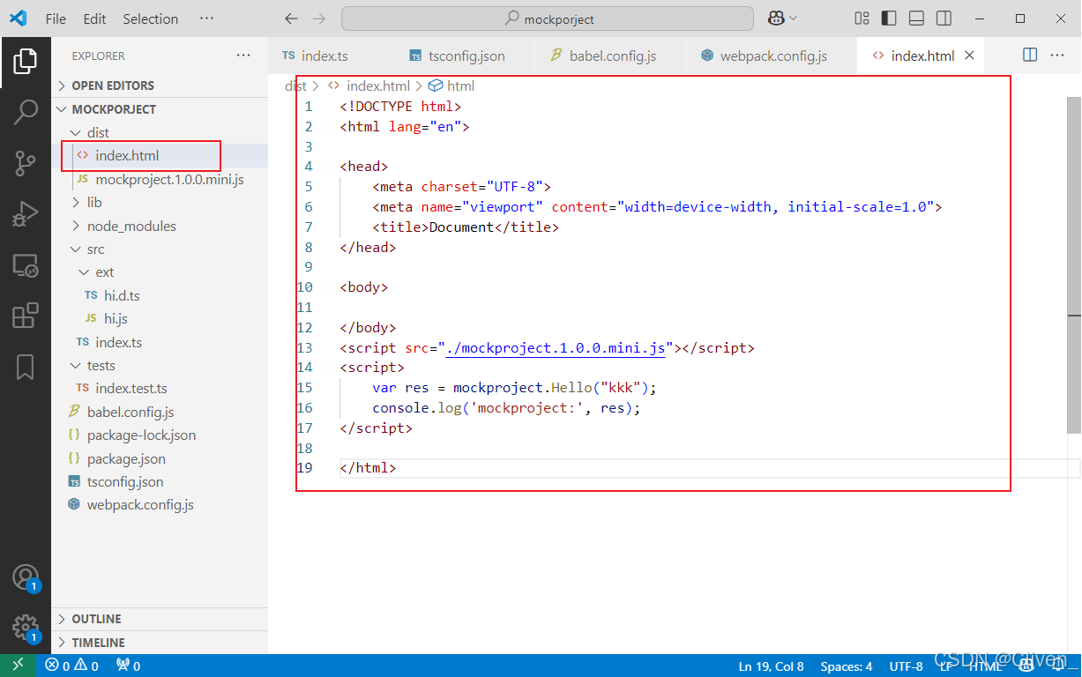Viewport: 1082px width, 677px height.
Task: Open hi.d.ts file
Action: pos(122,295)
